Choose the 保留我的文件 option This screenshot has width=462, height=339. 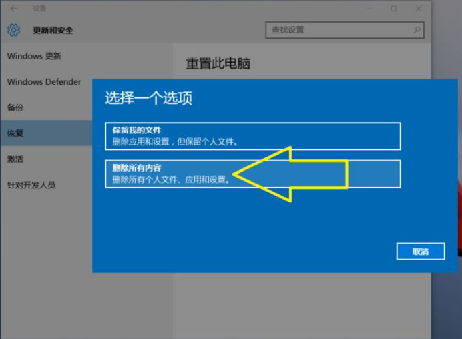[253, 136]
